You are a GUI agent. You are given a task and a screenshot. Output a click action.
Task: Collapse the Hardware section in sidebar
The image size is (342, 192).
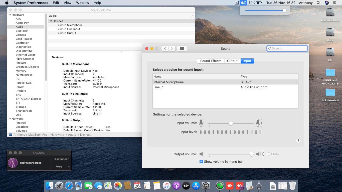(x=10, y=15)
